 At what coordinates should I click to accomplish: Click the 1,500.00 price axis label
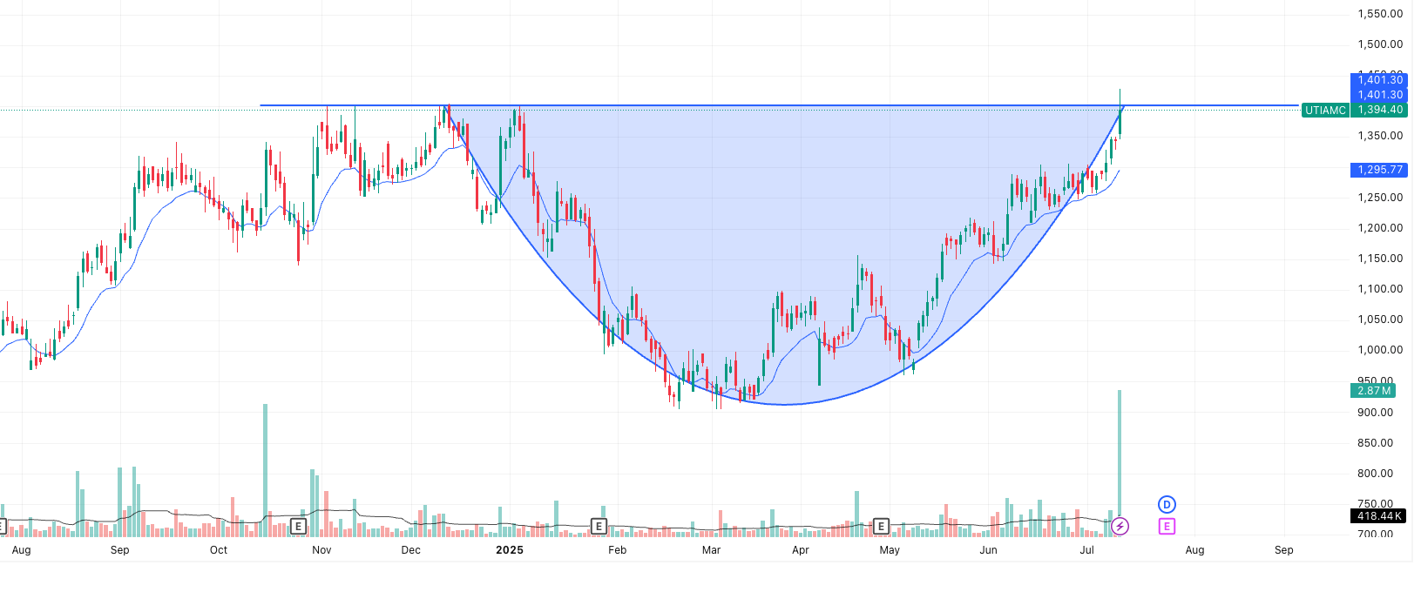coord(1380,44)
